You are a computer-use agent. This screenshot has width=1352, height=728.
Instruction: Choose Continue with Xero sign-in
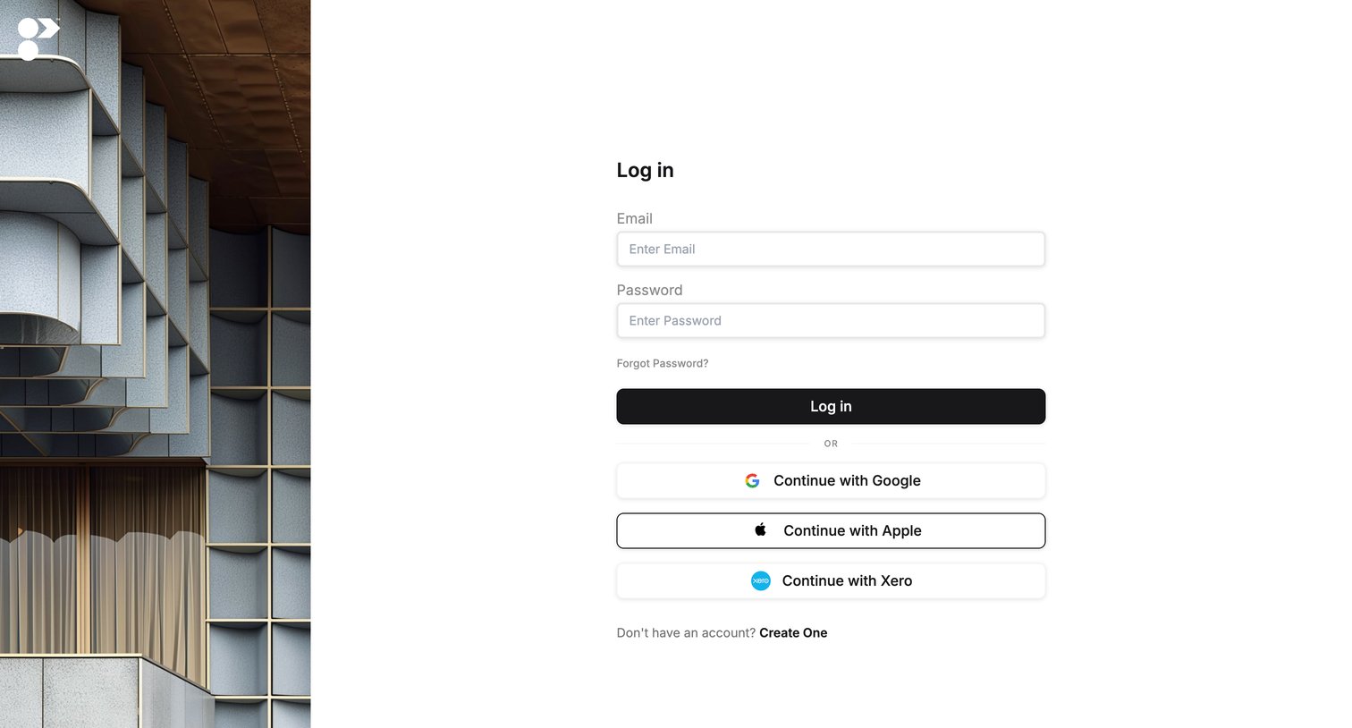(x=831, y=581)
